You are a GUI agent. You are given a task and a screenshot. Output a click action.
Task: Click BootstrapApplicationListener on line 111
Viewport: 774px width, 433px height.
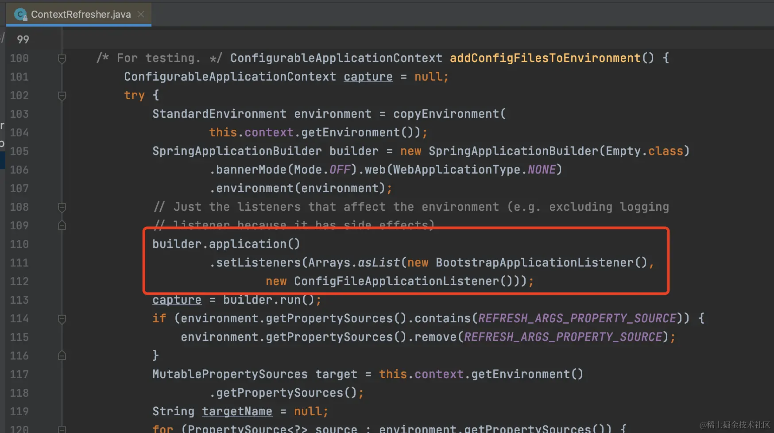click(x=535, y=263)
